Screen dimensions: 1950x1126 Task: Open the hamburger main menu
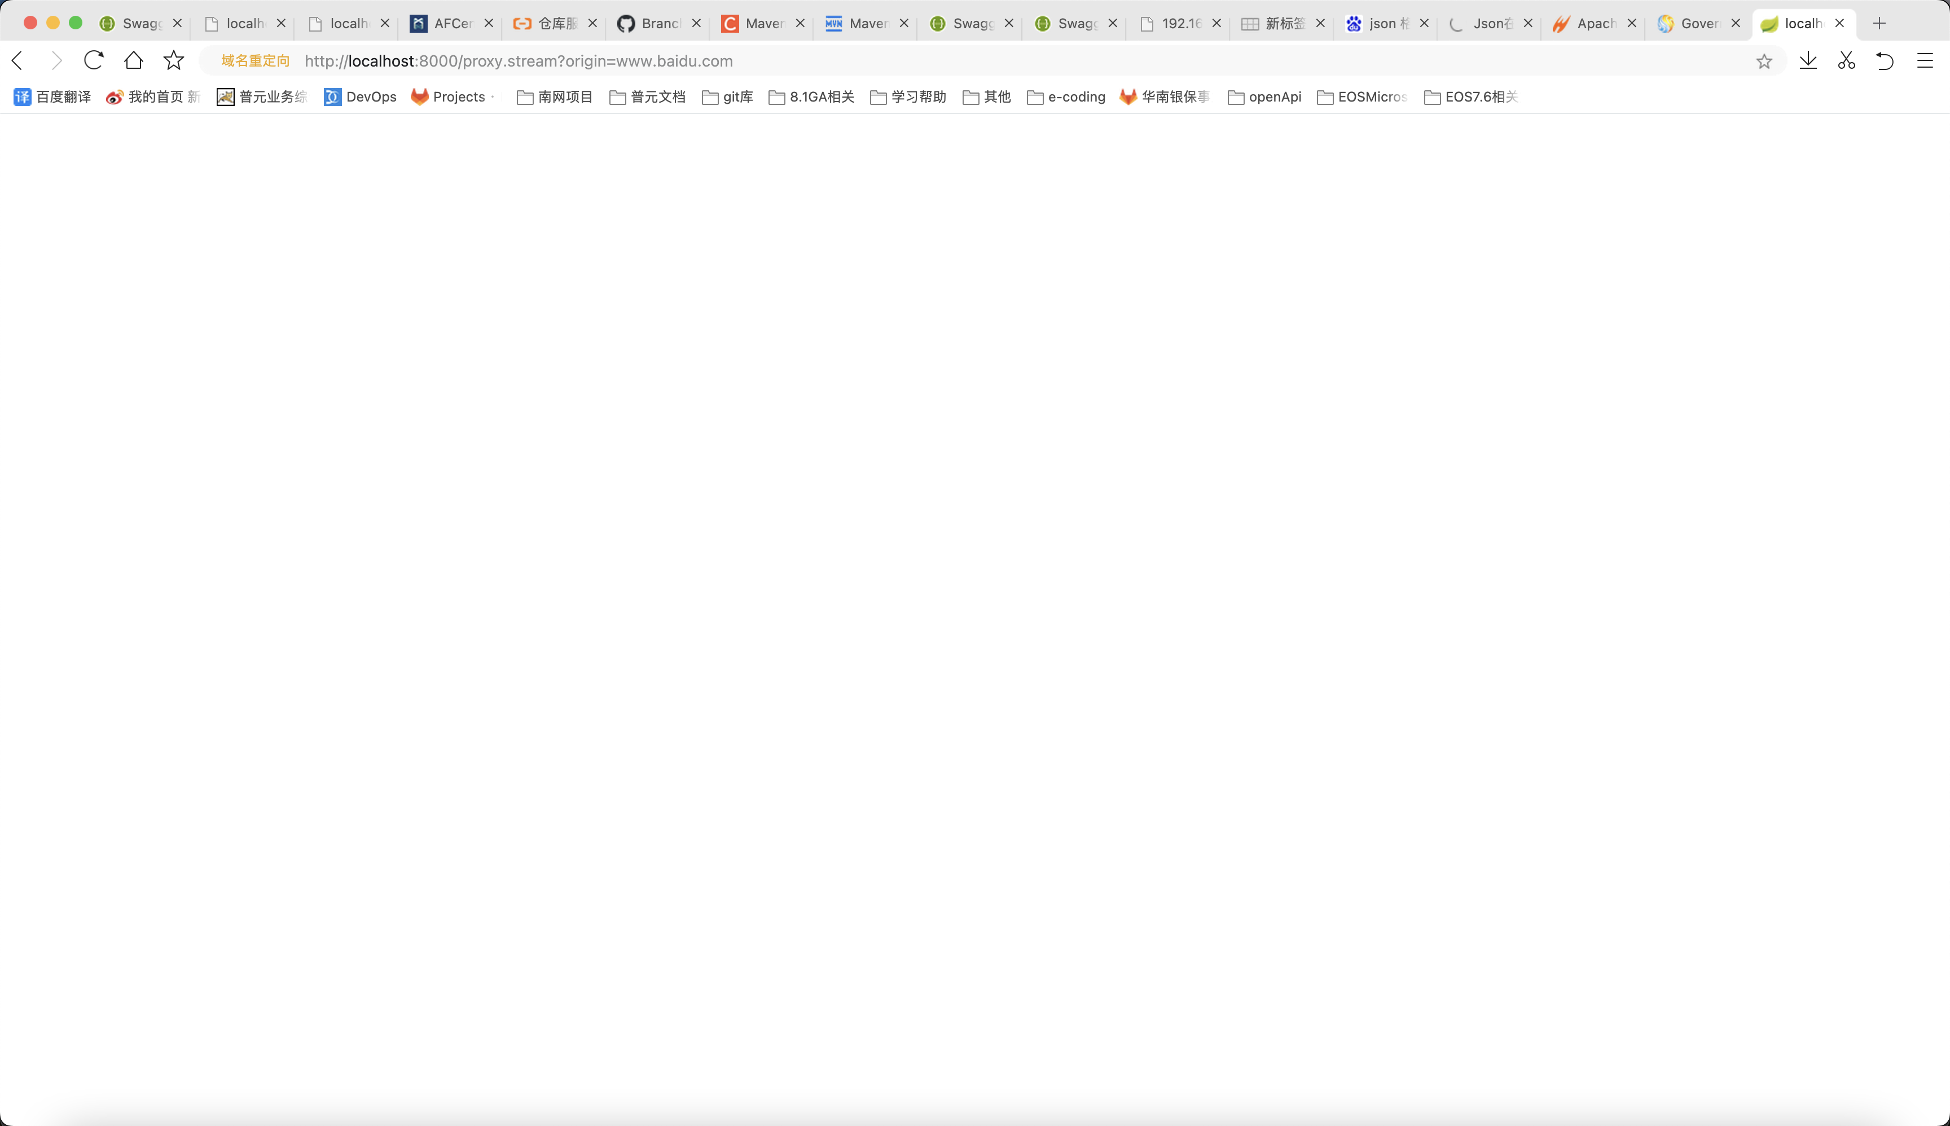(x=1925, y=60)
